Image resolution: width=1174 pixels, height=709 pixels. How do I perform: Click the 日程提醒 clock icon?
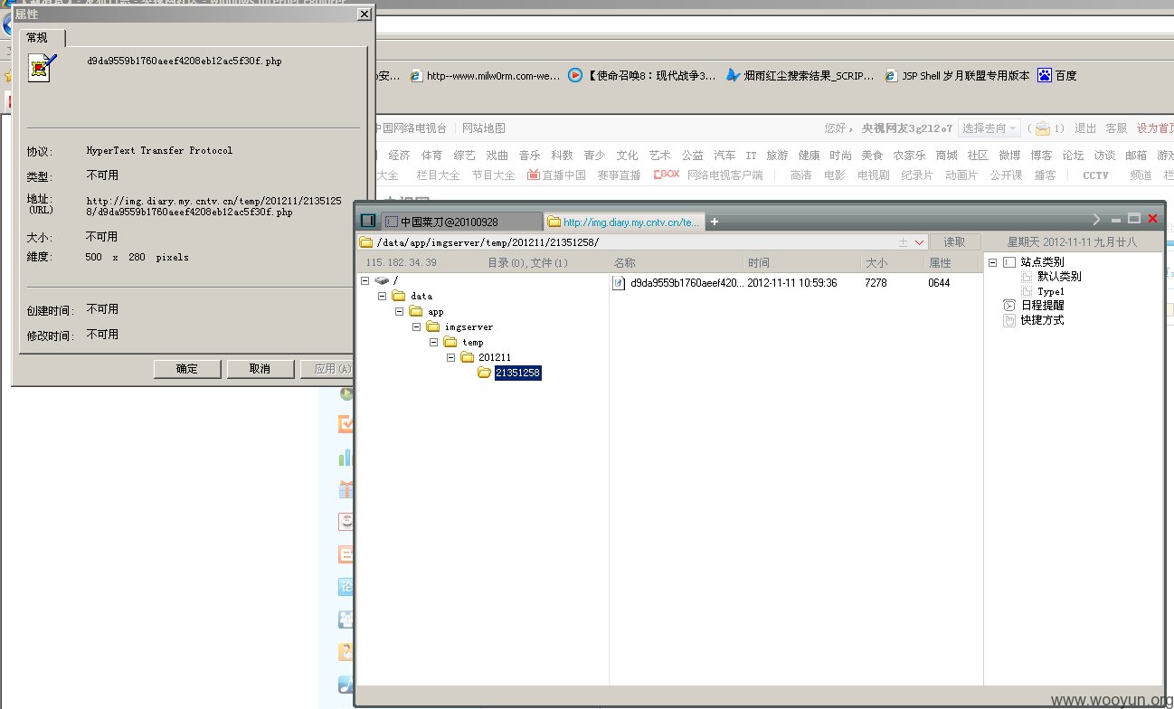pos(1009,306)
